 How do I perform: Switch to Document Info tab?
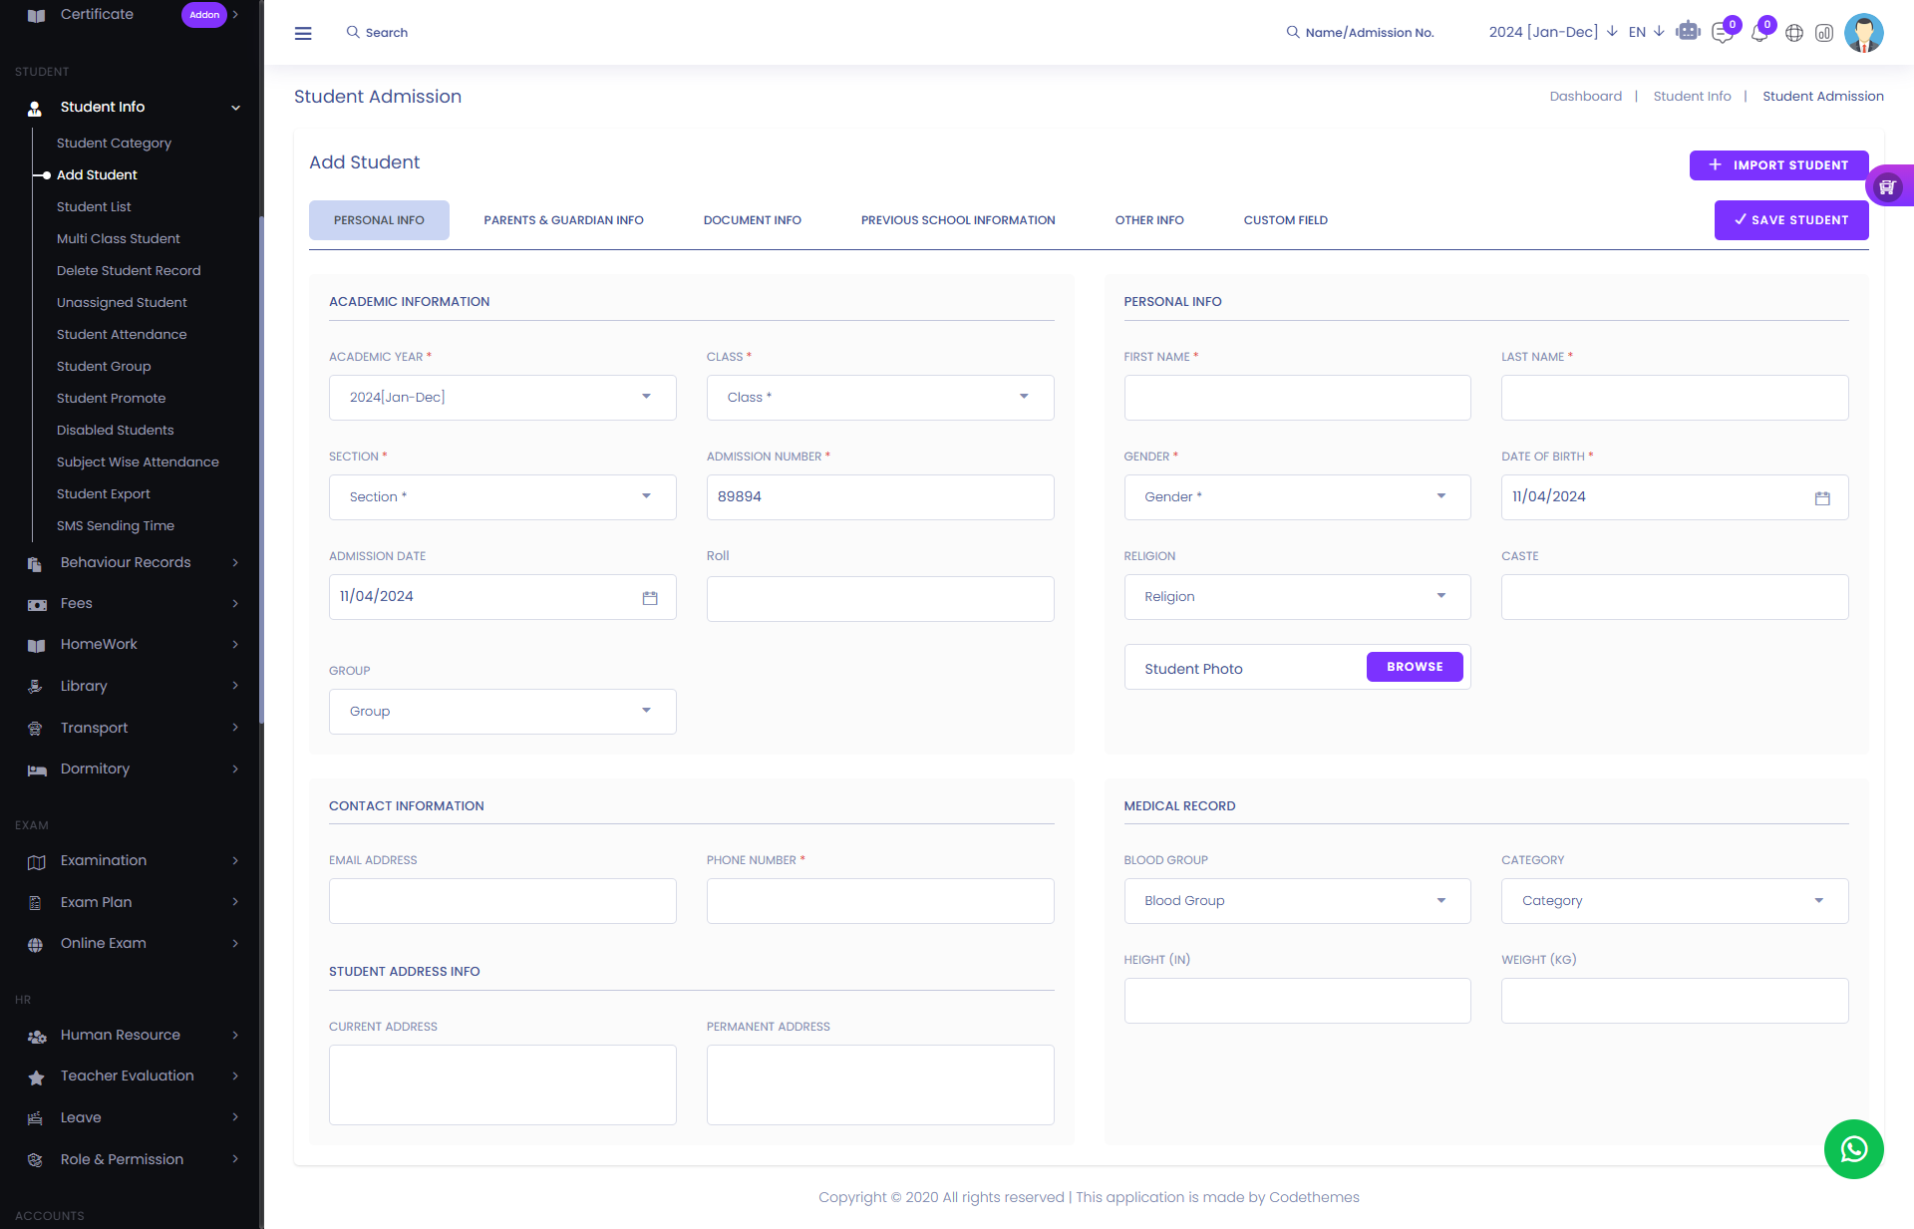point(752,220)
